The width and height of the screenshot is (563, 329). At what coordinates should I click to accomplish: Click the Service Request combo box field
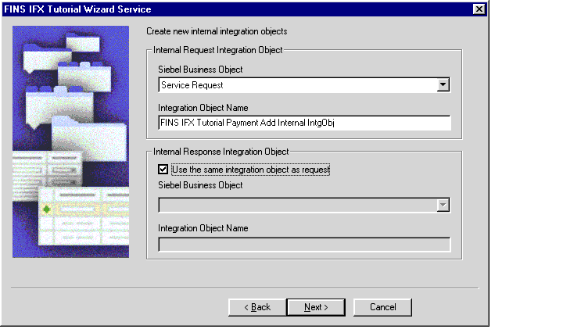pos(304,85)
